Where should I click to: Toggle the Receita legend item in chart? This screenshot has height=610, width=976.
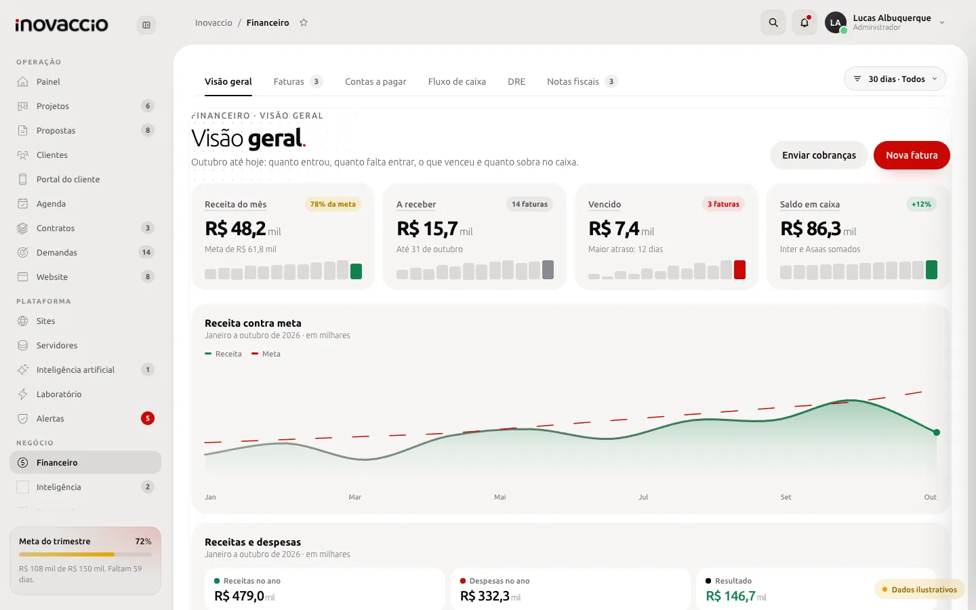coord(223,354)
